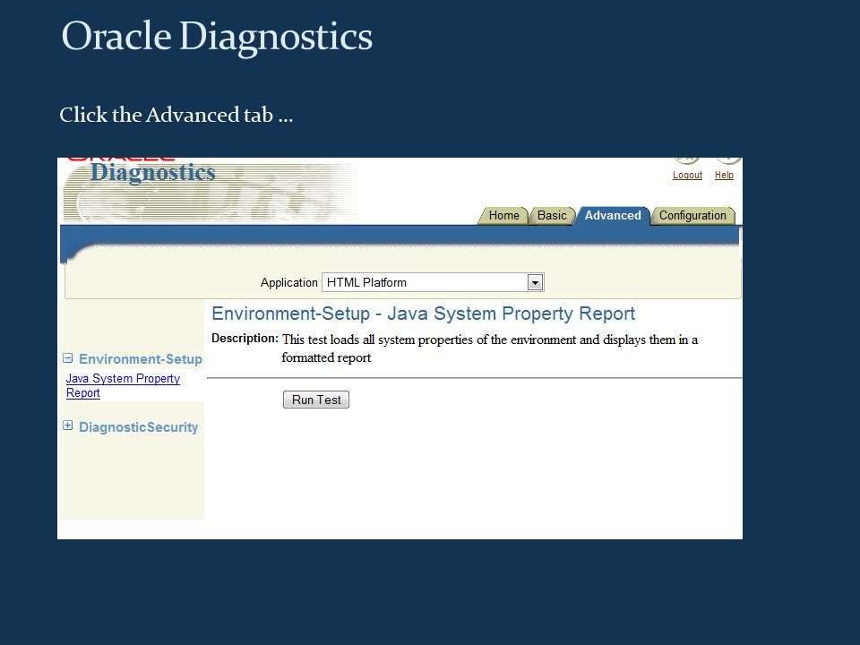Switch to the Basic tab
This screenshot has height=645, width=860.
coord(552,215)
